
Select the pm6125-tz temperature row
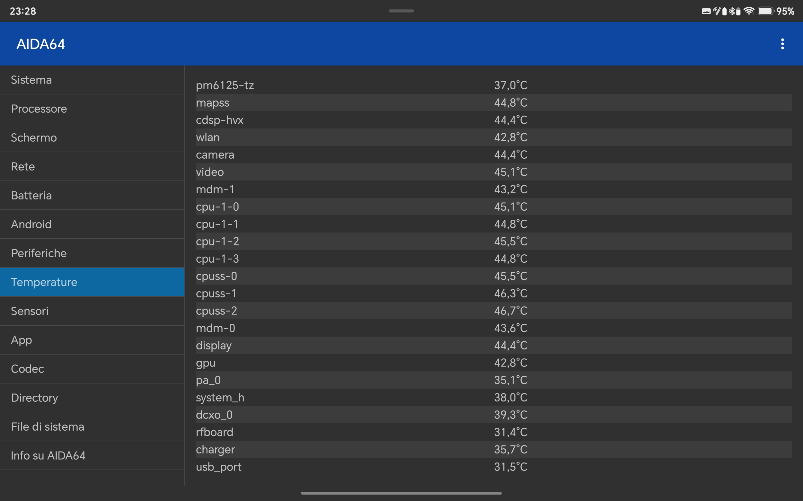(494, 85)
